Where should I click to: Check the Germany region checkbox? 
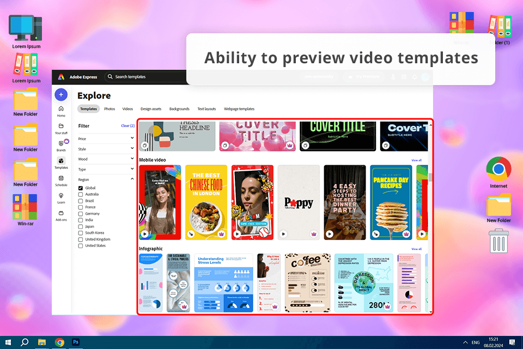coord(81,214)
